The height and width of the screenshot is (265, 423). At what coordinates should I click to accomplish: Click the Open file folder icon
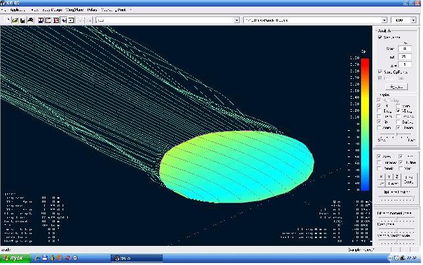[15, 20]
